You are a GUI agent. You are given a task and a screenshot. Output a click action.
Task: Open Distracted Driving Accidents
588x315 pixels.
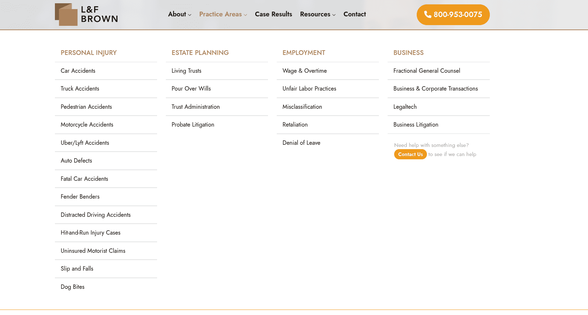tap(106, 215)
